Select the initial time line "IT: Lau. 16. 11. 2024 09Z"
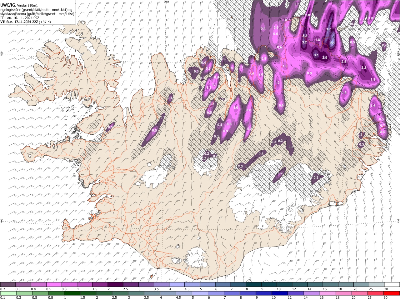Screen dimensions: 400x300 (20, 18)
